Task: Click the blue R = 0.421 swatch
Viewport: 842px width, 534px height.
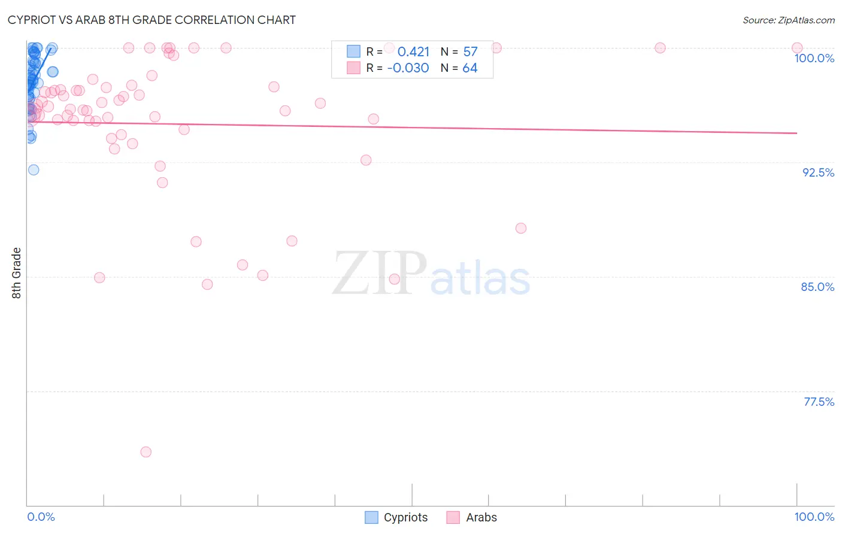Action: pos(353,51)
